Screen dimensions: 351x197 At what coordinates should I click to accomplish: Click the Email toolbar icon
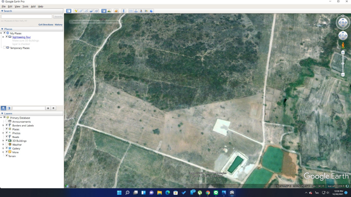click(131, 11)
